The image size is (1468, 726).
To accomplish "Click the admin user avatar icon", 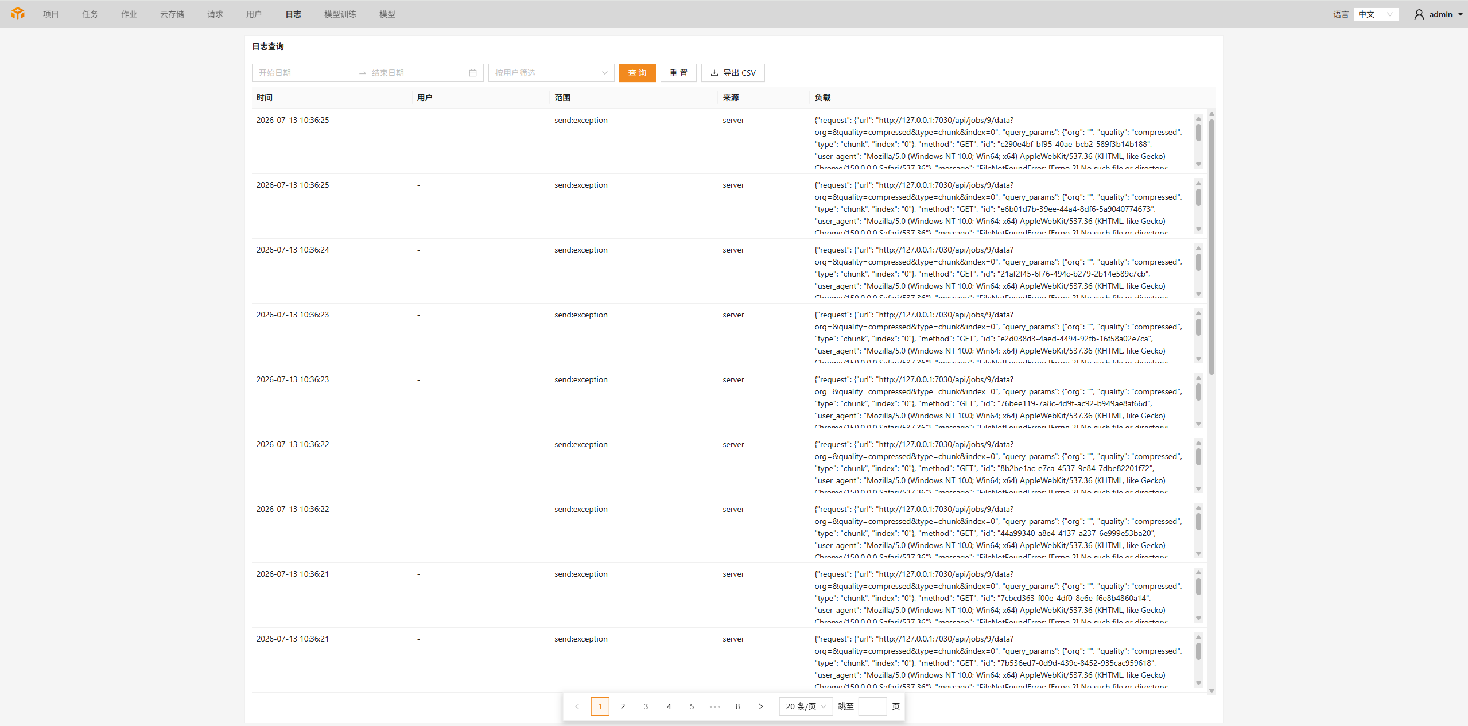I will coord(1419,14).
